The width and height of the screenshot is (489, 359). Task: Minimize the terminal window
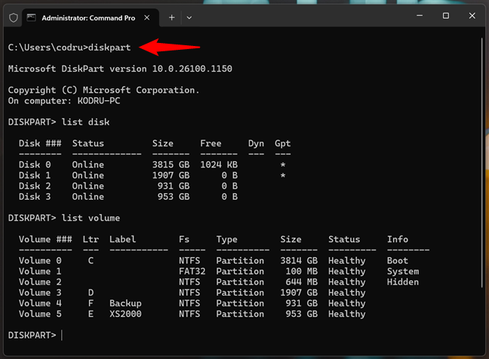click(413, 16)
